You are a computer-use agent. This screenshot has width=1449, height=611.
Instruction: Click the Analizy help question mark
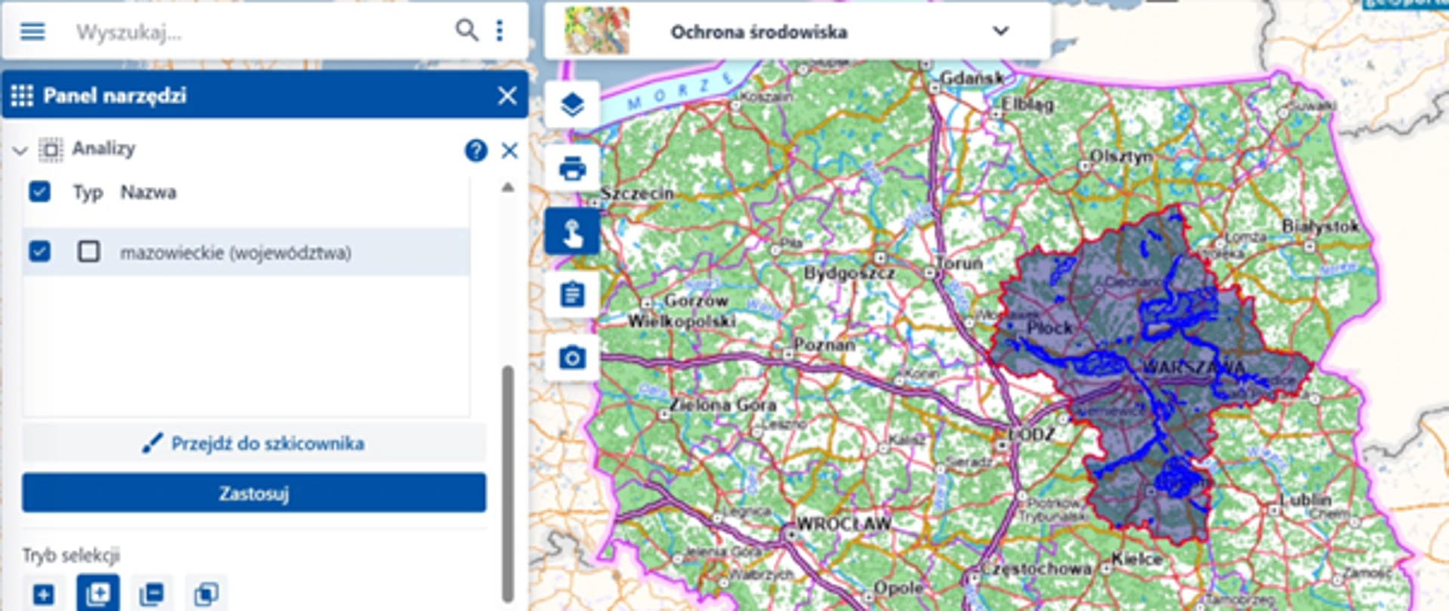click(475, 151)
